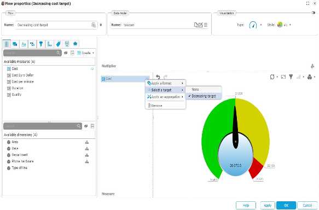
Task: Click hierarchy icon on Area row
Action: [87, 142]
